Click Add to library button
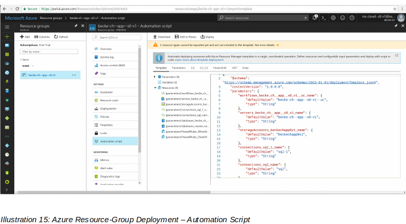The image size is (406, 224). click(x=186, y=37)
